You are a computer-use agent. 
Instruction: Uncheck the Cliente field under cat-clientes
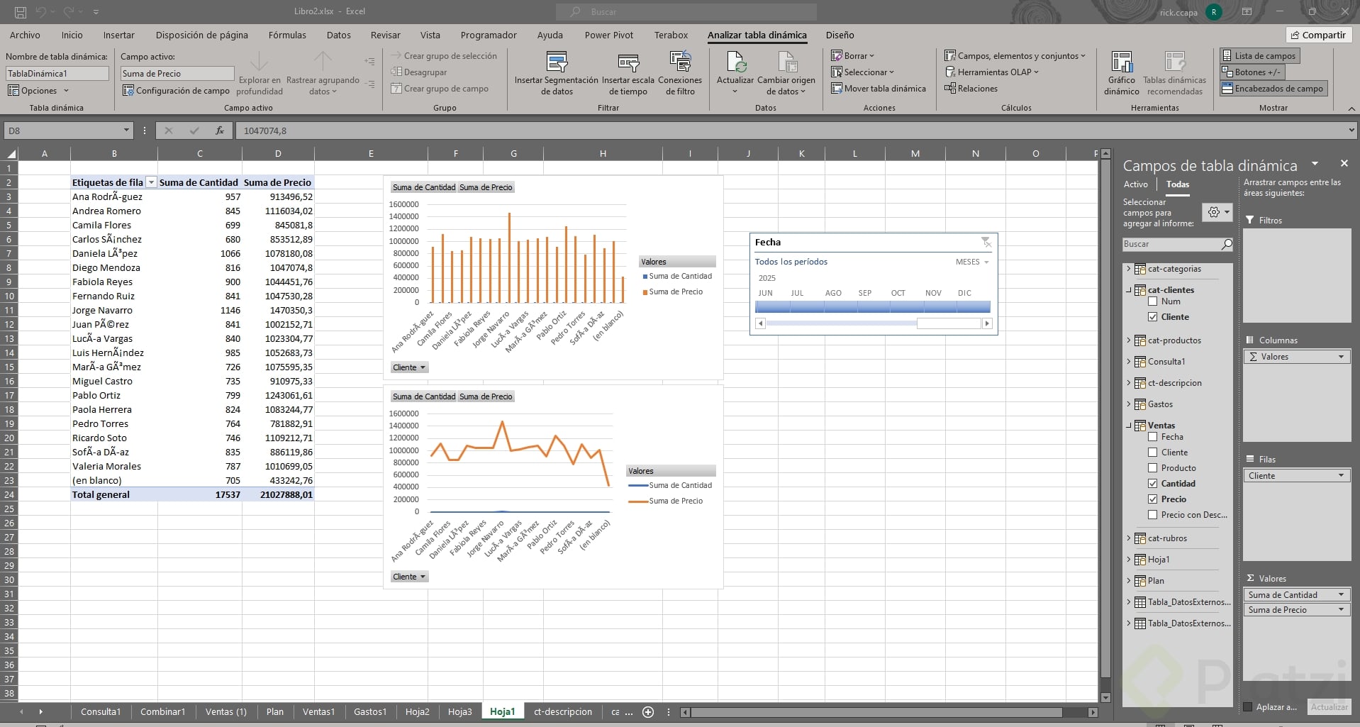(x=1152, y=317)
